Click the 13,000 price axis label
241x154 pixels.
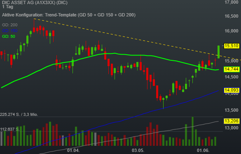pos(231,128)
